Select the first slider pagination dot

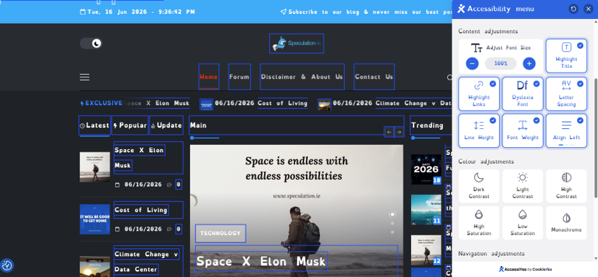[392, 214]
